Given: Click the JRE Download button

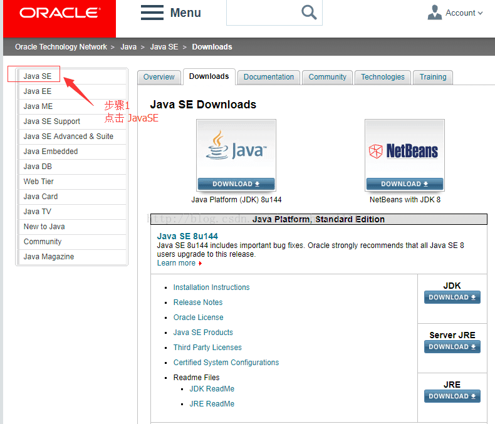Looking at the screenshot, I should [452, 396].
